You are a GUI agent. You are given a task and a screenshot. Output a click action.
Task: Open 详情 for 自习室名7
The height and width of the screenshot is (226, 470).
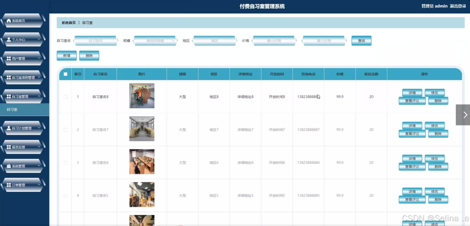tap(412, 126)
